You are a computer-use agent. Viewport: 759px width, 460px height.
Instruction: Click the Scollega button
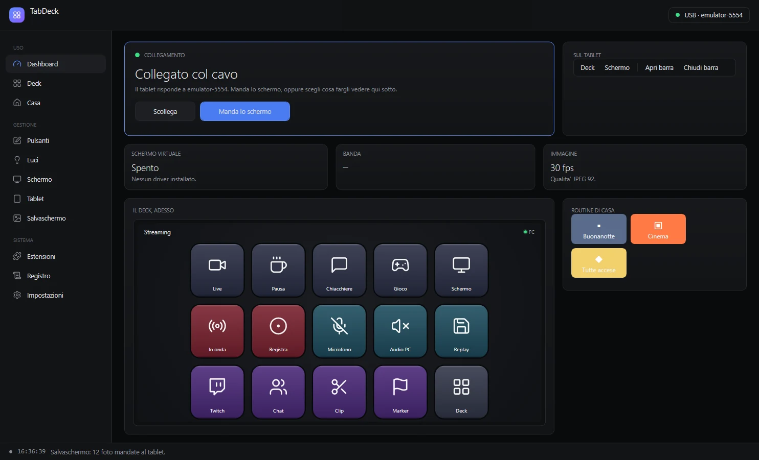pos(165,111)
